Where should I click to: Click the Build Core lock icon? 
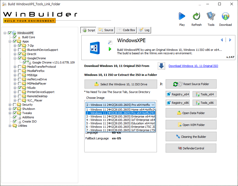[x=19, y=37]
